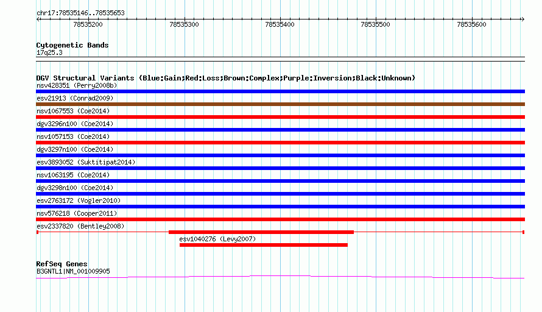This screenshot has width=542, height=312.
Task: Click the 17q25.3 cytogenetic band label
Action: [49, 52]
